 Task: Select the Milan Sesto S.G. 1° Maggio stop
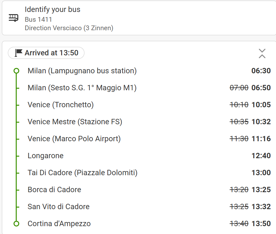82,88
